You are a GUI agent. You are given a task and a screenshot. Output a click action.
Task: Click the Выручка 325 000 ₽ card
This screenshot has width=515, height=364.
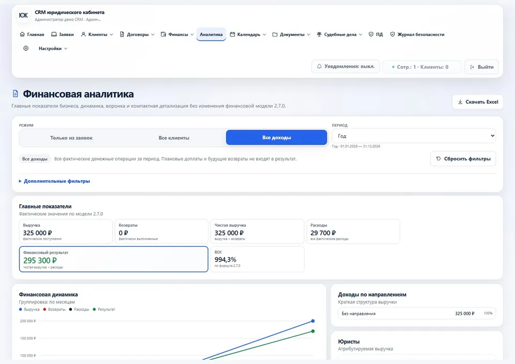pyautogui.click(x=65, y=232)
